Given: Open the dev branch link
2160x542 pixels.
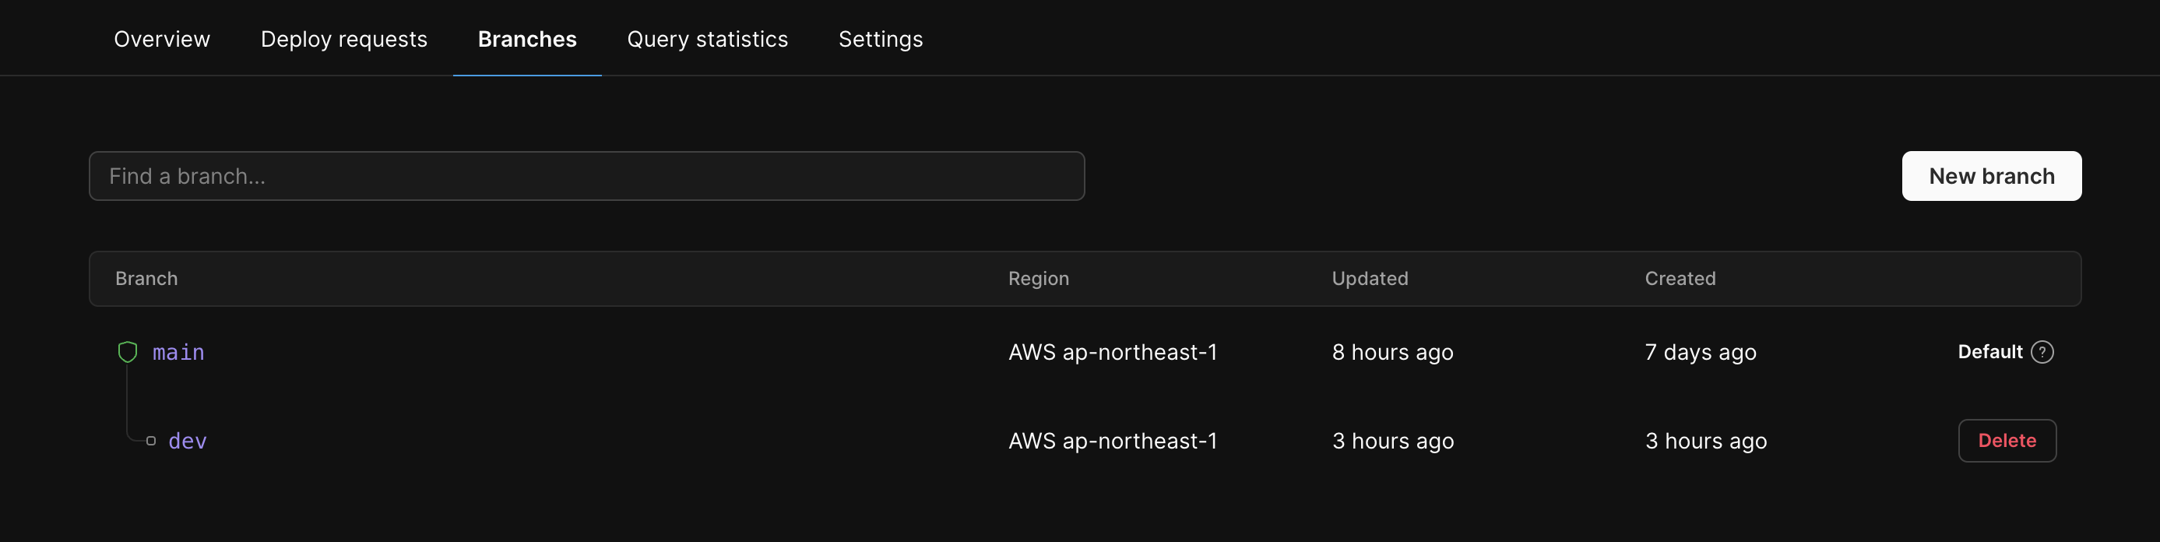Looking at the screenshot, I should pos(188,442).
